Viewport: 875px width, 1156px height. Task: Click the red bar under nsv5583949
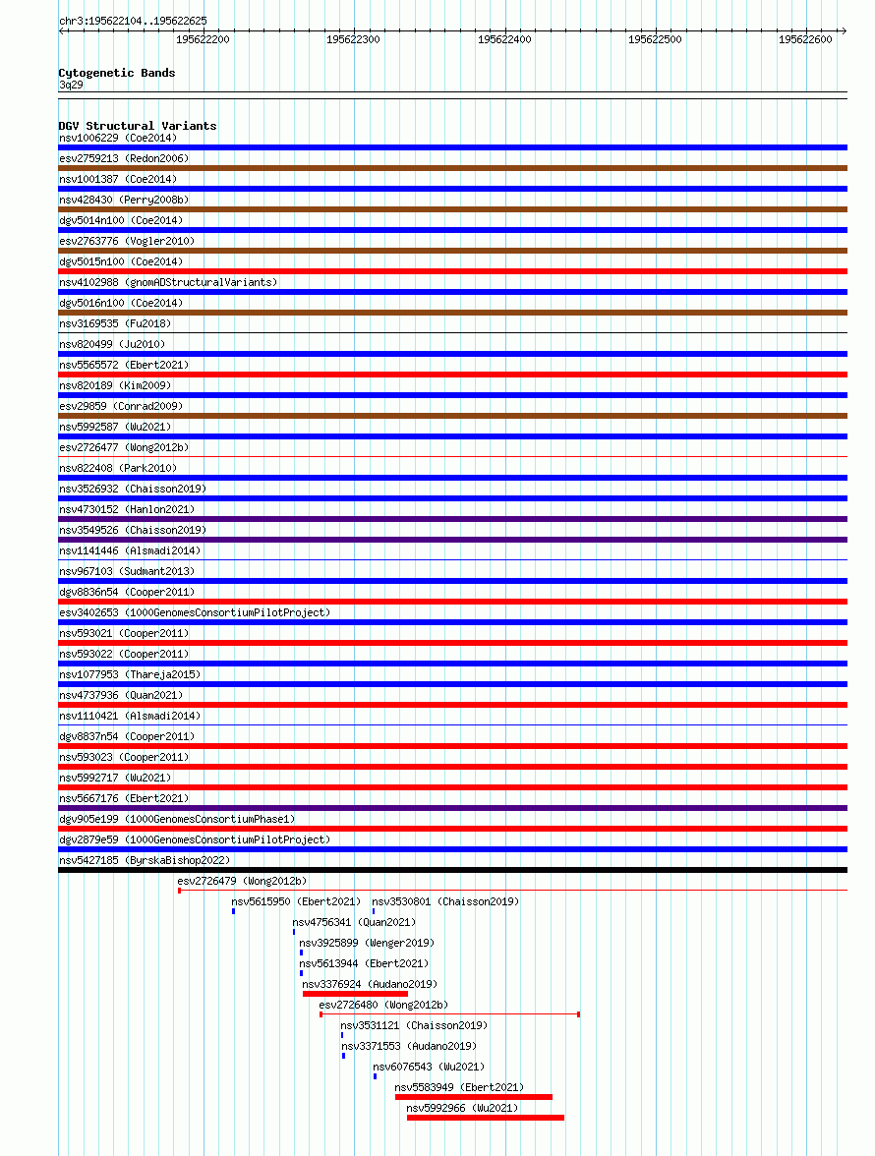click(474, 1097)
